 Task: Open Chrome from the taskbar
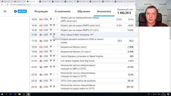[28, 94]
